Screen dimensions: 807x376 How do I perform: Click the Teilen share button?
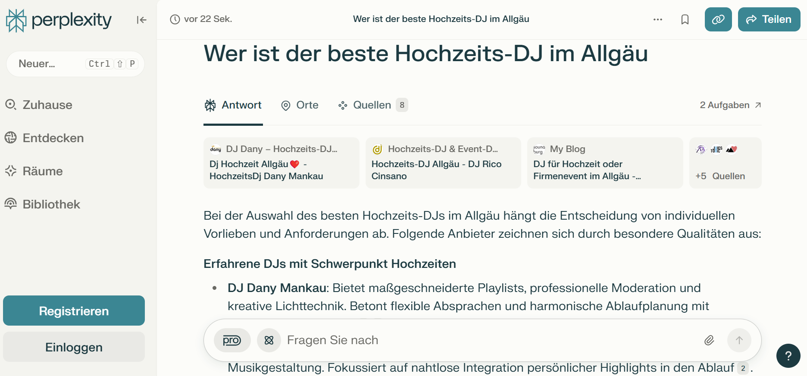[769, 19]
